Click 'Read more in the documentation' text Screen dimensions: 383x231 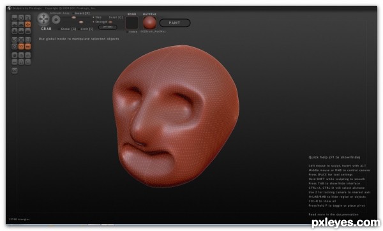333,214
